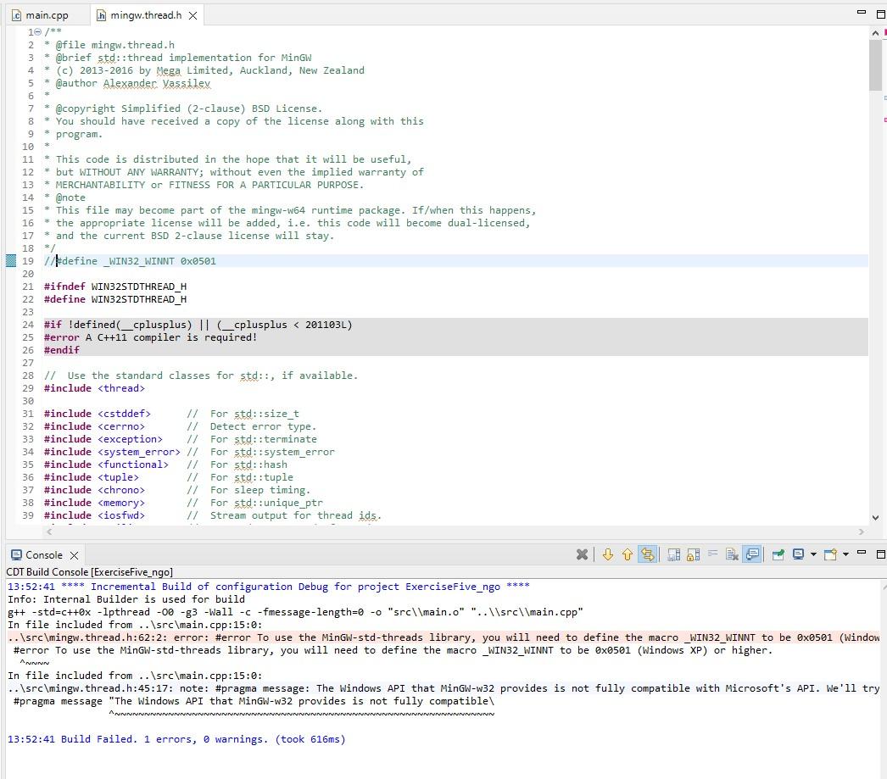Click the g++ -std=c++0x command line in console
Viewport: 887px width, 779px height.
click(295, 612)
